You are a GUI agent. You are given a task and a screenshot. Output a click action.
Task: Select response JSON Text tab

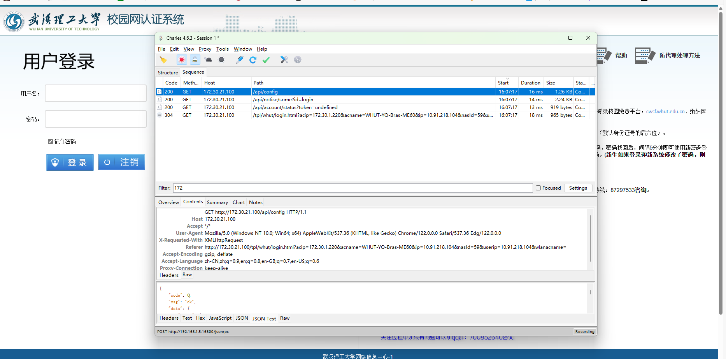coord(264,319)
